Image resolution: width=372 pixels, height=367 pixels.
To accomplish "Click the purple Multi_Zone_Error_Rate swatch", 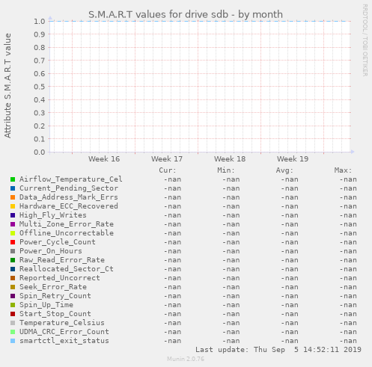I will point(13,224).
